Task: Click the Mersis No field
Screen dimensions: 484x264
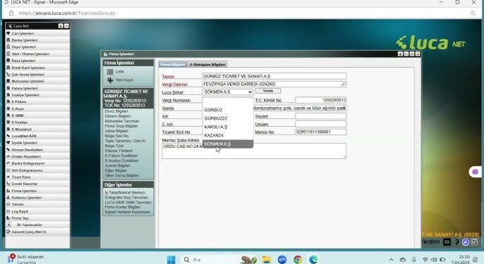Action: pos(321,132)
